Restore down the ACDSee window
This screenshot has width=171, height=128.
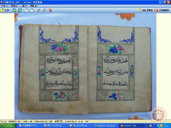click(165, 2)
